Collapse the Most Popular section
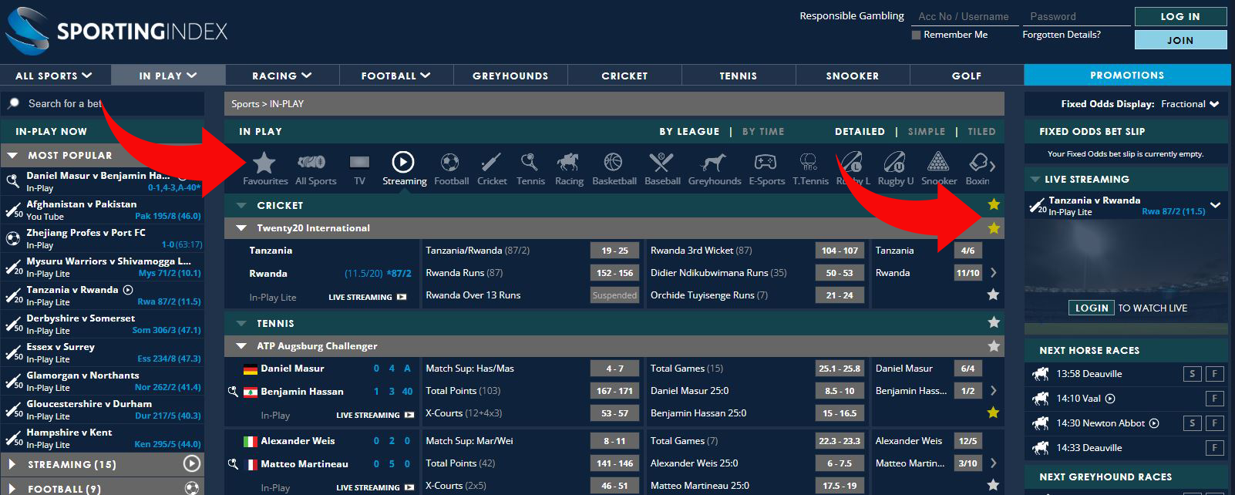Screen dimensions: 1235x495 pos(12,155)
